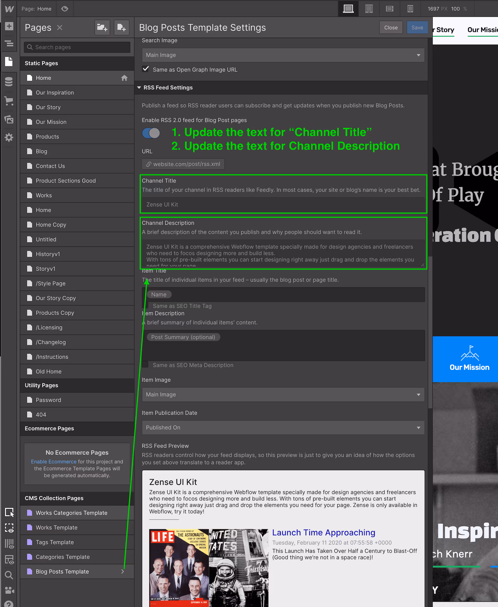Switch to tablet preview mode

coord(369,9)
